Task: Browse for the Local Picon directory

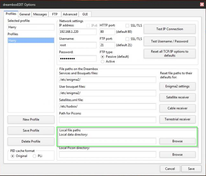Action: pyautogui.click(x=177, y=154)
